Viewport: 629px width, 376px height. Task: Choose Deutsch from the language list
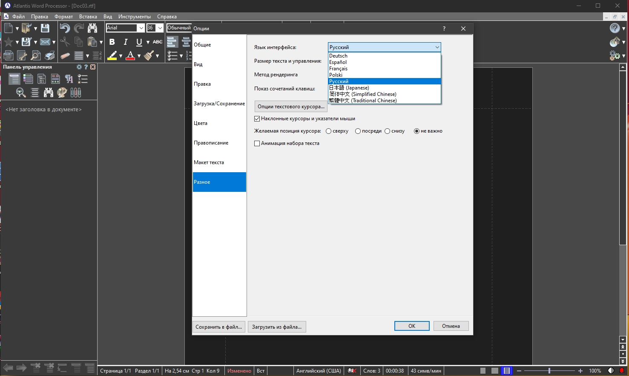click(339, 56)
